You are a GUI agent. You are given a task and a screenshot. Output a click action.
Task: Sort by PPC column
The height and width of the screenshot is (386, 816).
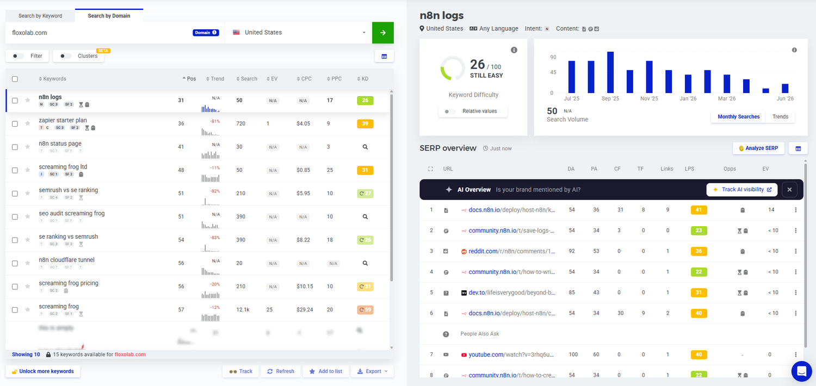click(334, 79)
